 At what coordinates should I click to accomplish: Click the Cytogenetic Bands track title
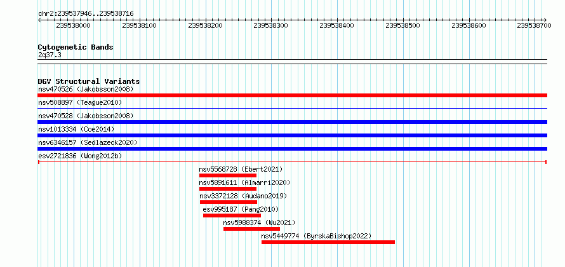pyautogui.click(x=76, y=47)
